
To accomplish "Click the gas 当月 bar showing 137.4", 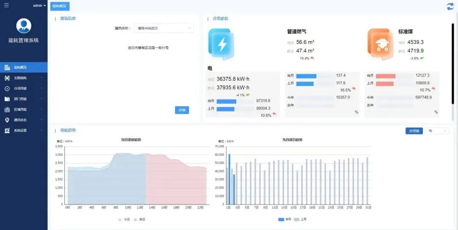I will 306,76.
